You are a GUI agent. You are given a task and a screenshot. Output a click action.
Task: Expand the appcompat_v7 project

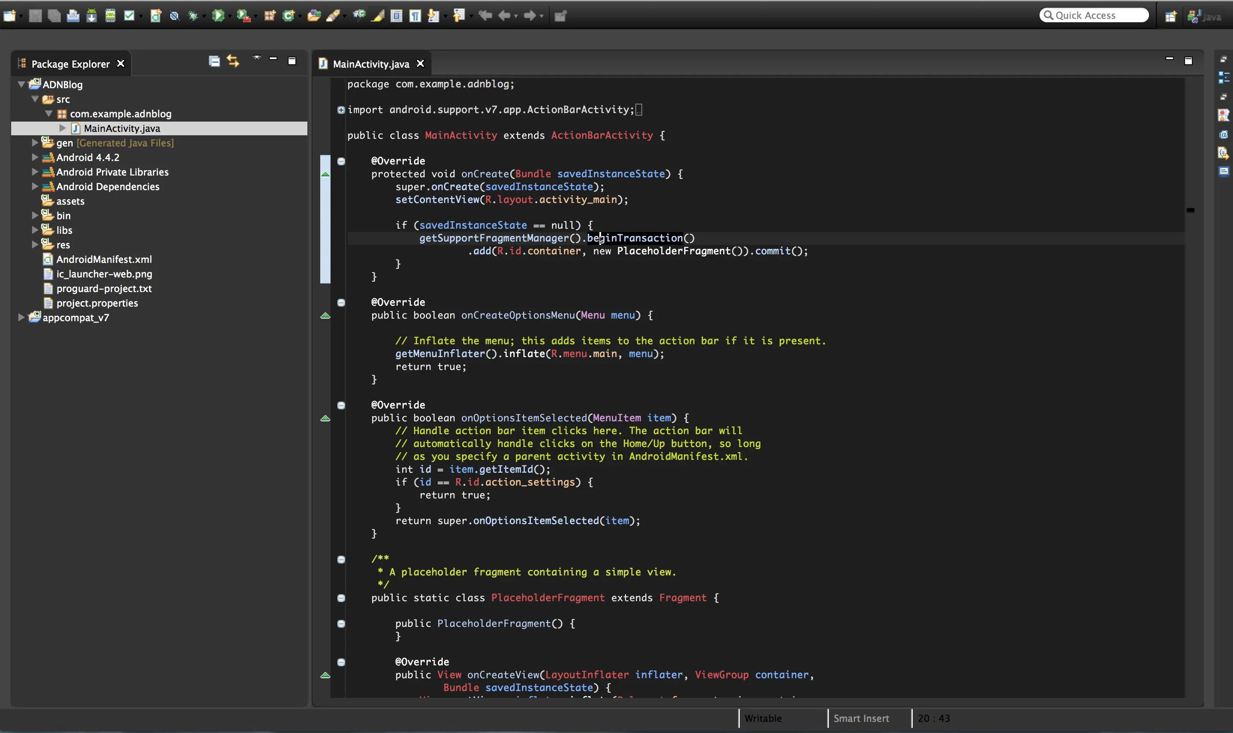coord(21,317)
